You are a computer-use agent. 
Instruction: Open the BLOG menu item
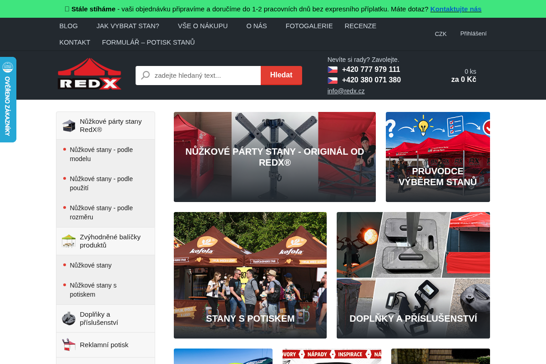(69, 26)
